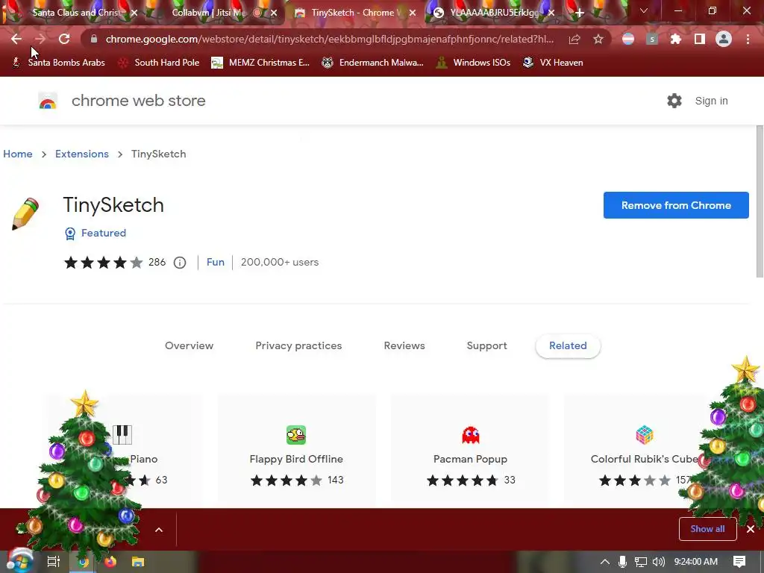Open the Pacman Popup card title
The image size is (764, 573).
(x=470, y=459)
